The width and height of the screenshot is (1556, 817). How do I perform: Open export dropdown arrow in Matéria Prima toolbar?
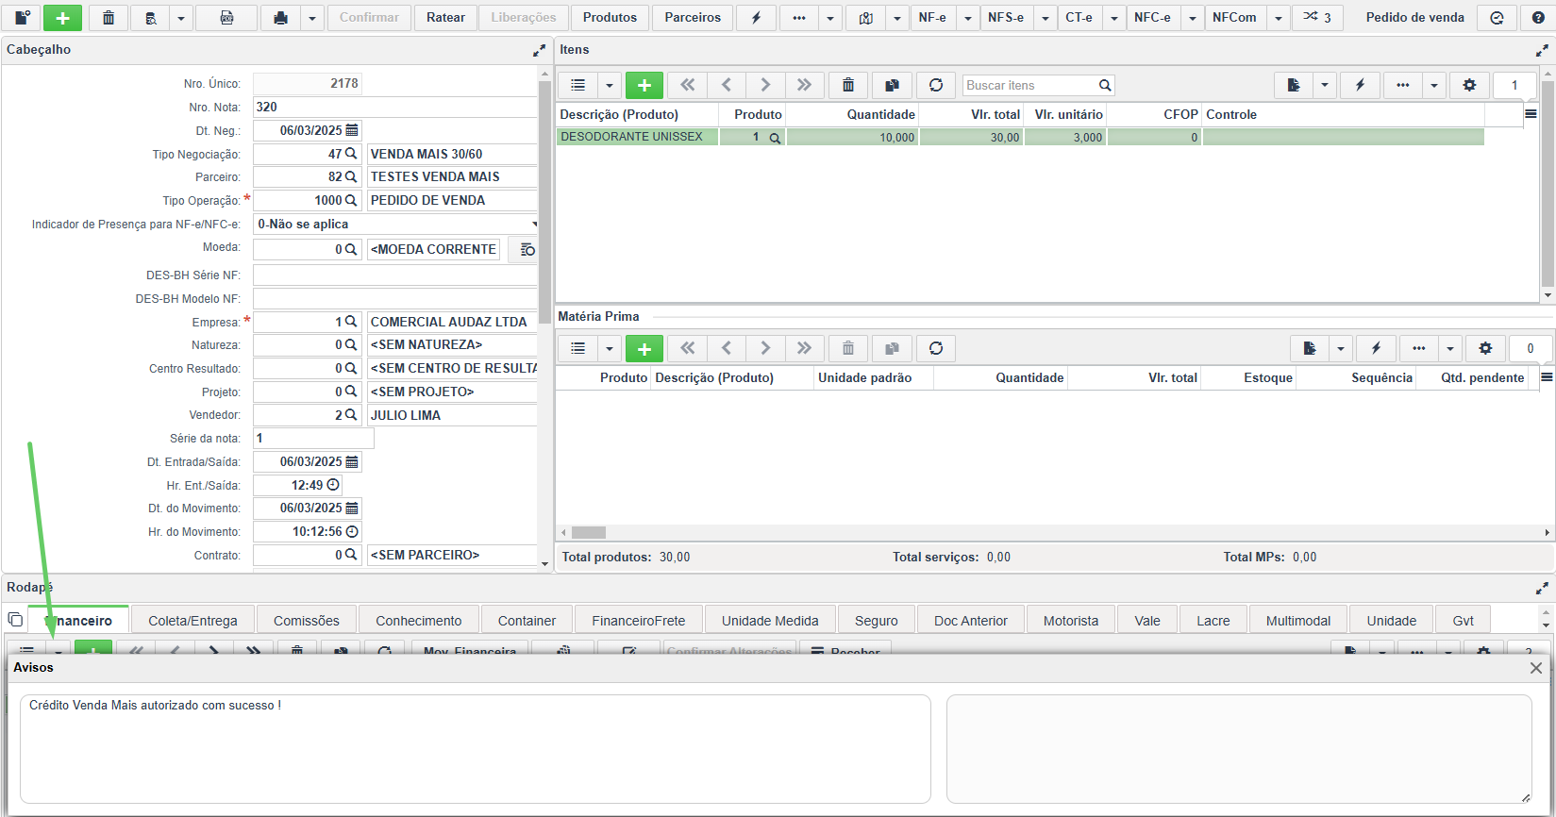coord(1341,348)
